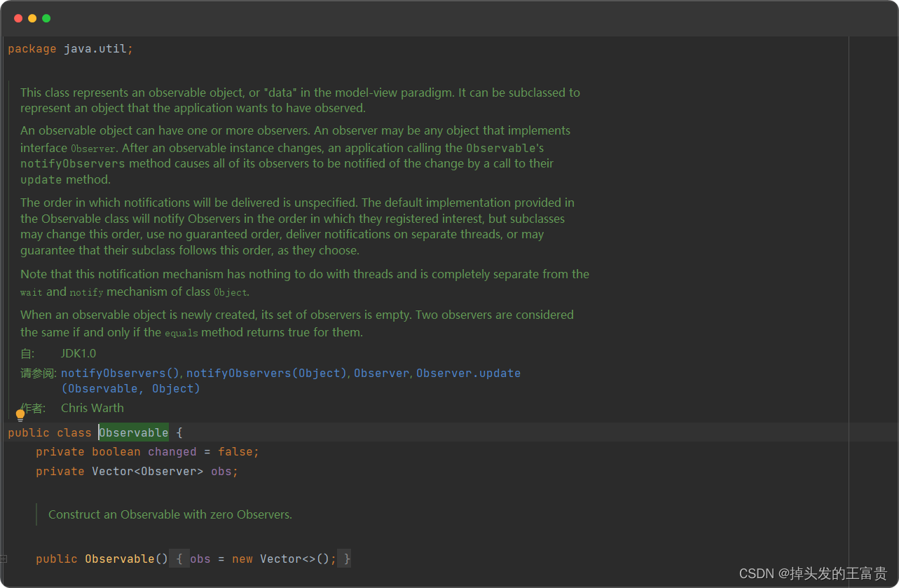Click the 'java.util' package name
899x588 pixels.
(x=95, y=48)
